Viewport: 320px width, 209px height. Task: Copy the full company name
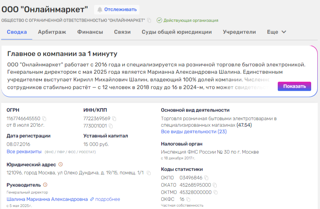[149, 20]
